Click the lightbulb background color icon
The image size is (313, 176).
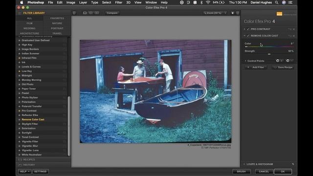pos(233,13)
